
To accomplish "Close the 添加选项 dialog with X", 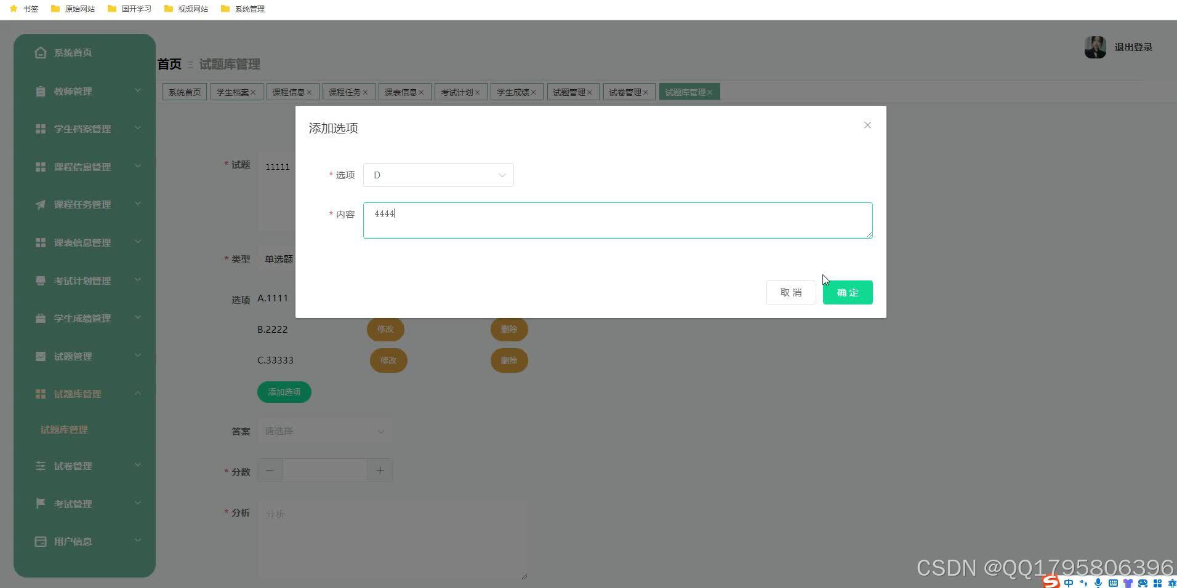I will tap(867, 125).
